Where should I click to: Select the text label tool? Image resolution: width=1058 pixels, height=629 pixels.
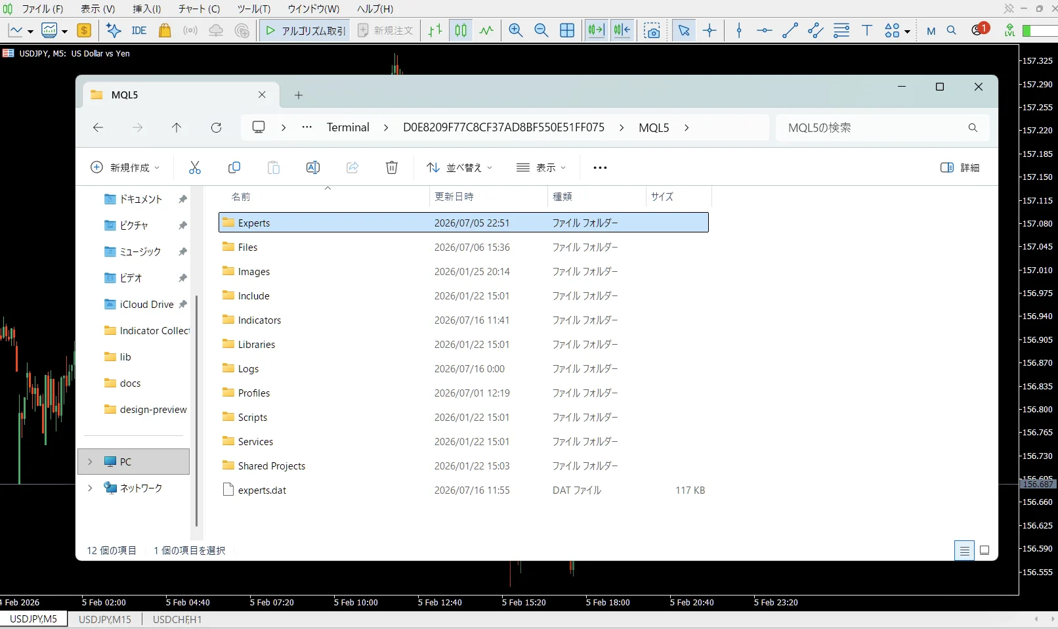pyautogui.click(x=867, y=30)
